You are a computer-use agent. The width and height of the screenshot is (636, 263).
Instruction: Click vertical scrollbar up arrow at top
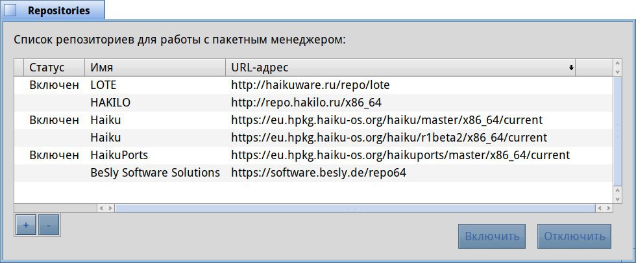(x=617, y=64)
